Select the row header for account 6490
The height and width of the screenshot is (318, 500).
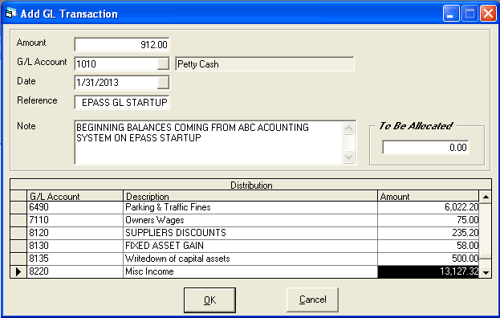[18, 207]
